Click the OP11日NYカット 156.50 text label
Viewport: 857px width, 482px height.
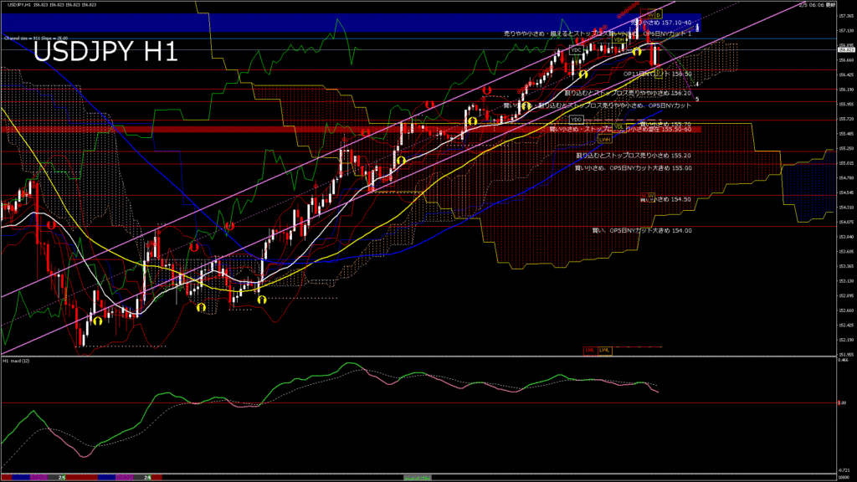656,74
